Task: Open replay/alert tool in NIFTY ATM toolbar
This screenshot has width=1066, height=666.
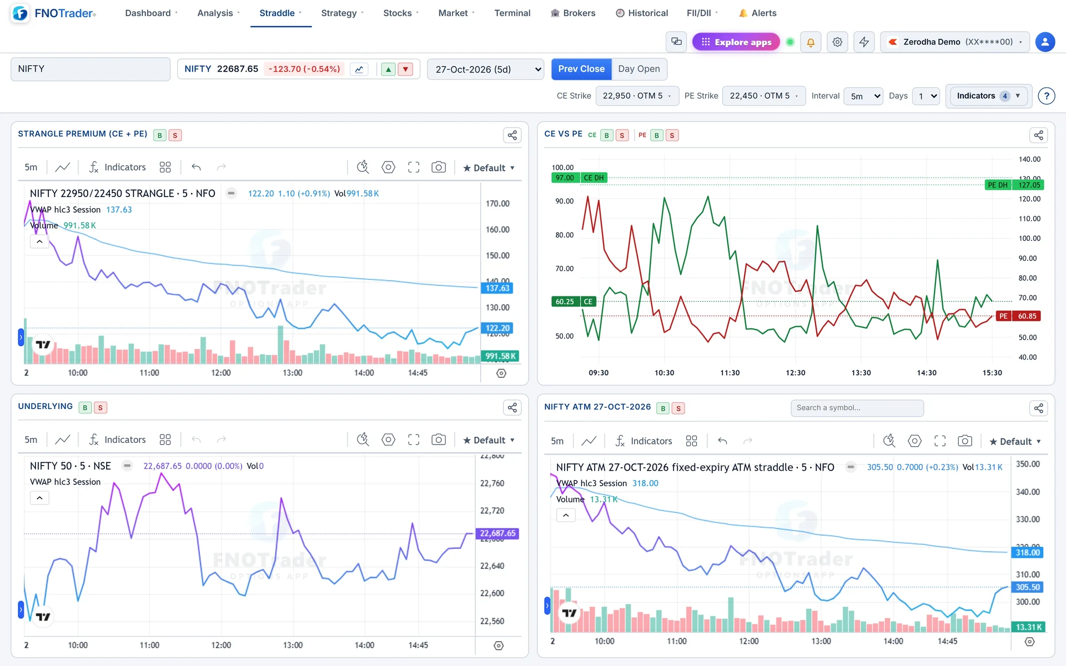Action: pos(889,441)
